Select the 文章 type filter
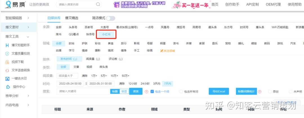Screen dimensions: 304x118 pyautogui.click(x=76, y=67)
